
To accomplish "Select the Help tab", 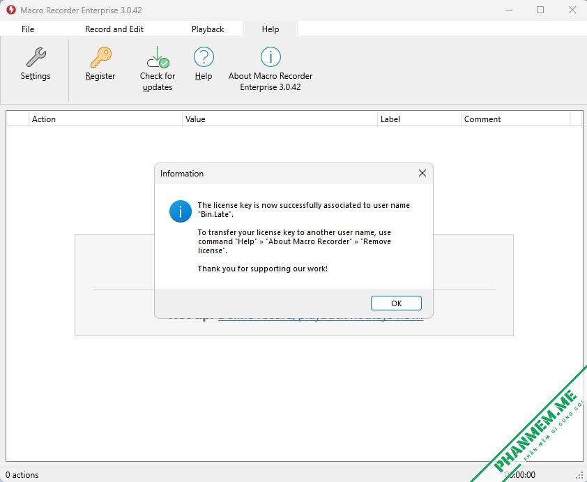I will pyautogui.click(x=270, y=29).
